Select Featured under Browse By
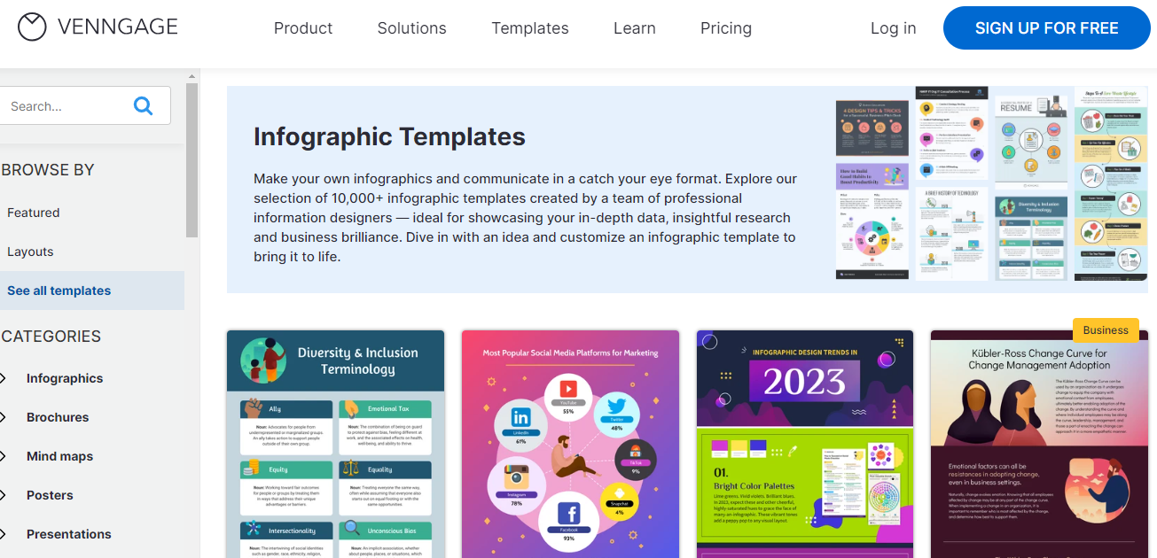This screenshot has width=1157, height=558. tap(34, 213)
